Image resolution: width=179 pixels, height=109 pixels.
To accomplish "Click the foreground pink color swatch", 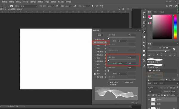I will 149,17.
